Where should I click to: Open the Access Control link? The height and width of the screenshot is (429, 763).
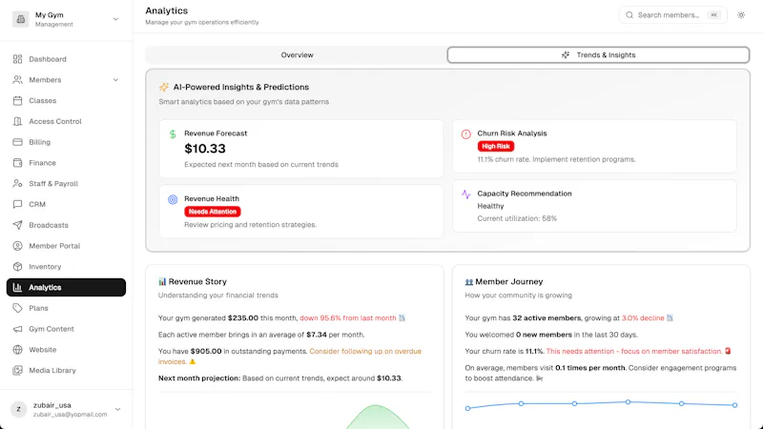66,121
